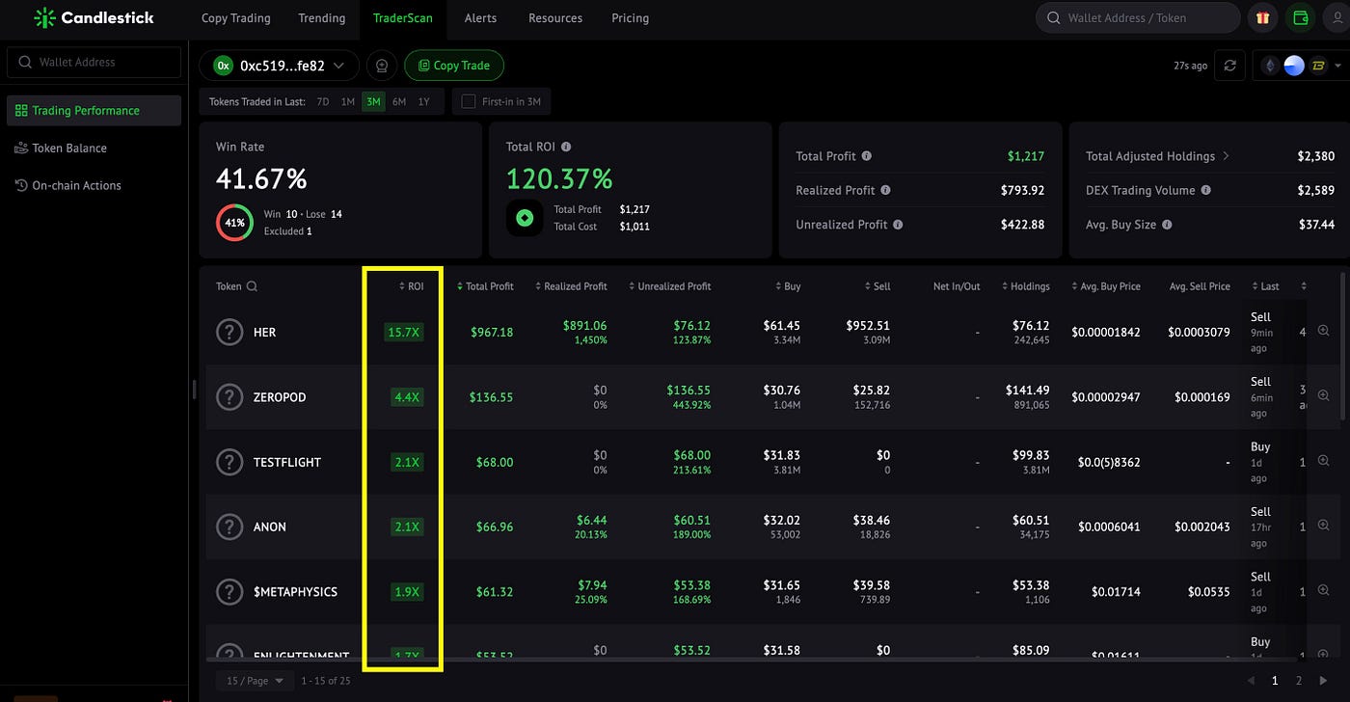This screenshot has height=702, width=1350.
Task: Click the sidebar Wallet Address search field
Action: click(x=94, y=62)
